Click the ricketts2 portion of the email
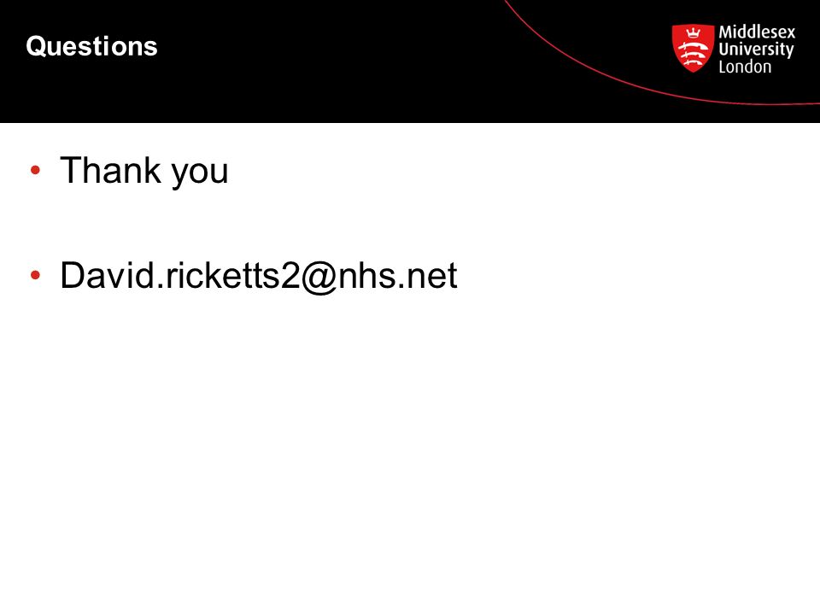820x615 pixels. tap(232, 275)
